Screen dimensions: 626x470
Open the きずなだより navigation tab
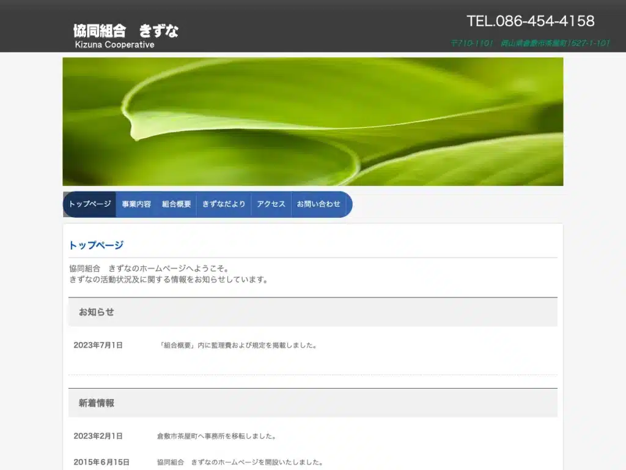click(224, 204)
